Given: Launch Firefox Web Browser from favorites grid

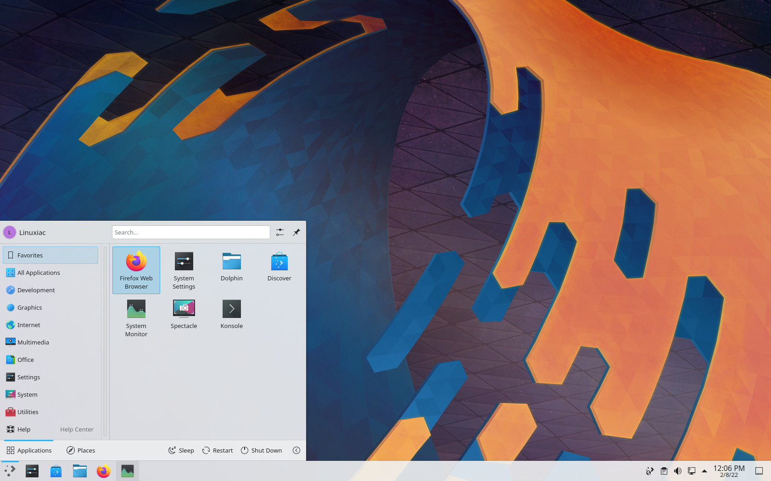Looking at the screenshot, I should (136, 270).
